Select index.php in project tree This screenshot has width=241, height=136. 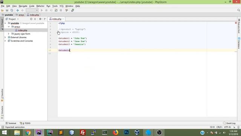(23, 30)
